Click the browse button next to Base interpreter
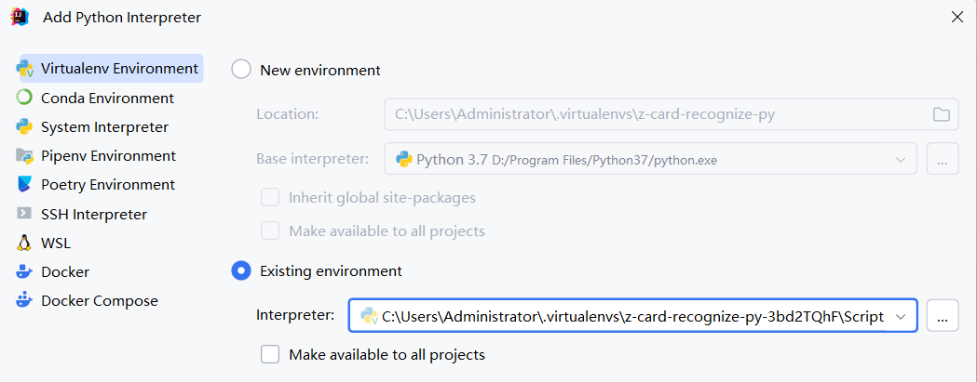The width and height of the screenshot is (977, 382). tap(943, 159)
